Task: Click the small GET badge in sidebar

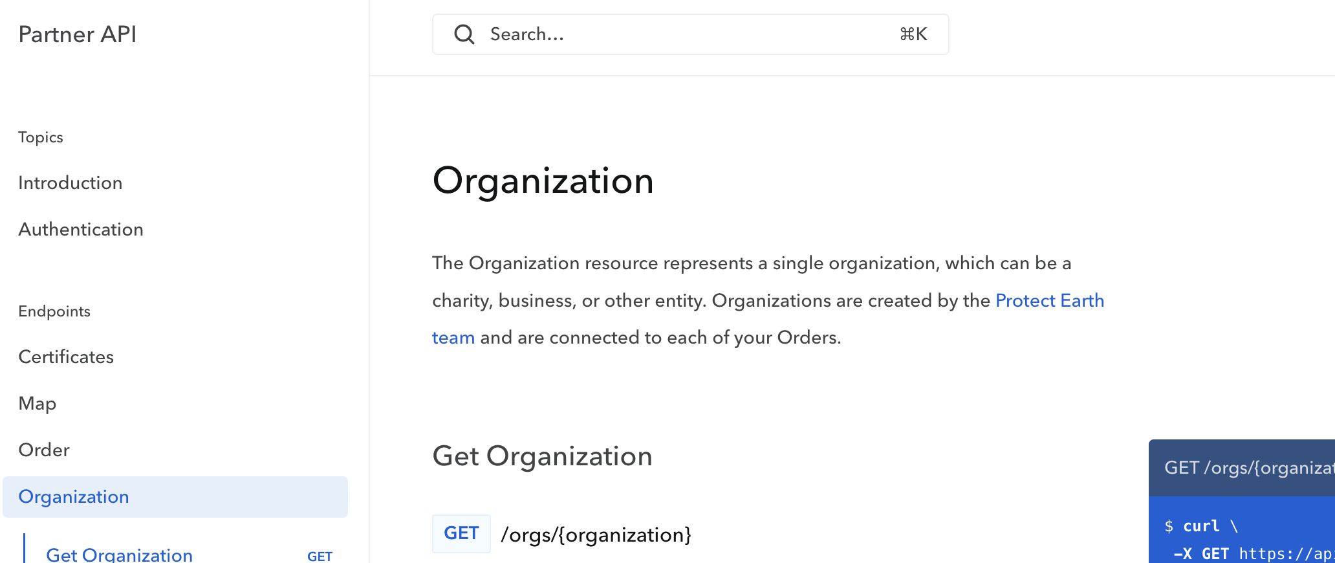Action: point(320,556)
